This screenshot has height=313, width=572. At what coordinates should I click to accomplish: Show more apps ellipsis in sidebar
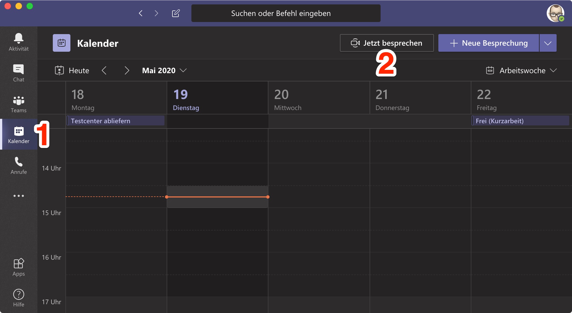pyautogui.click(x=18, y=196)
